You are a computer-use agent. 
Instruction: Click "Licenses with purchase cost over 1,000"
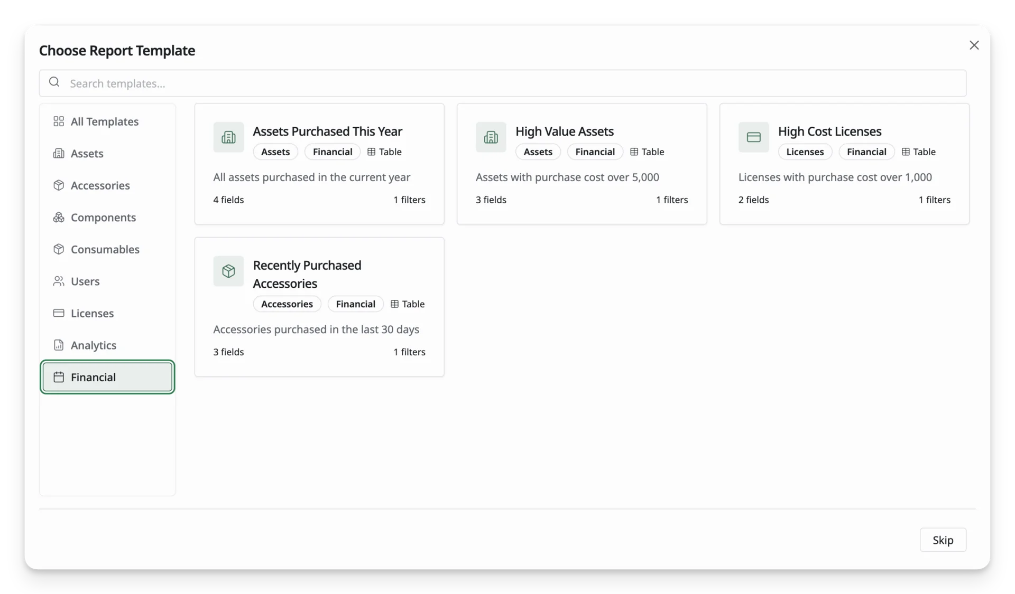835,177
